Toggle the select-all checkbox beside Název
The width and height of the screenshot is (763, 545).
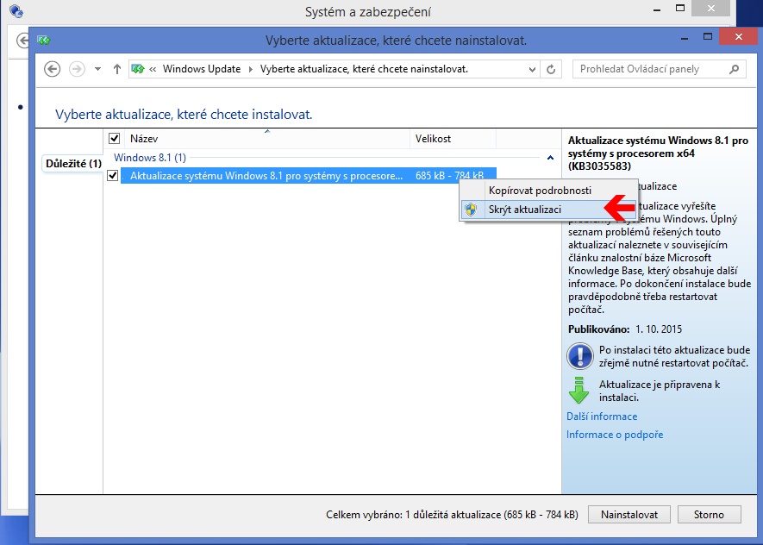(x=114, y=138)
